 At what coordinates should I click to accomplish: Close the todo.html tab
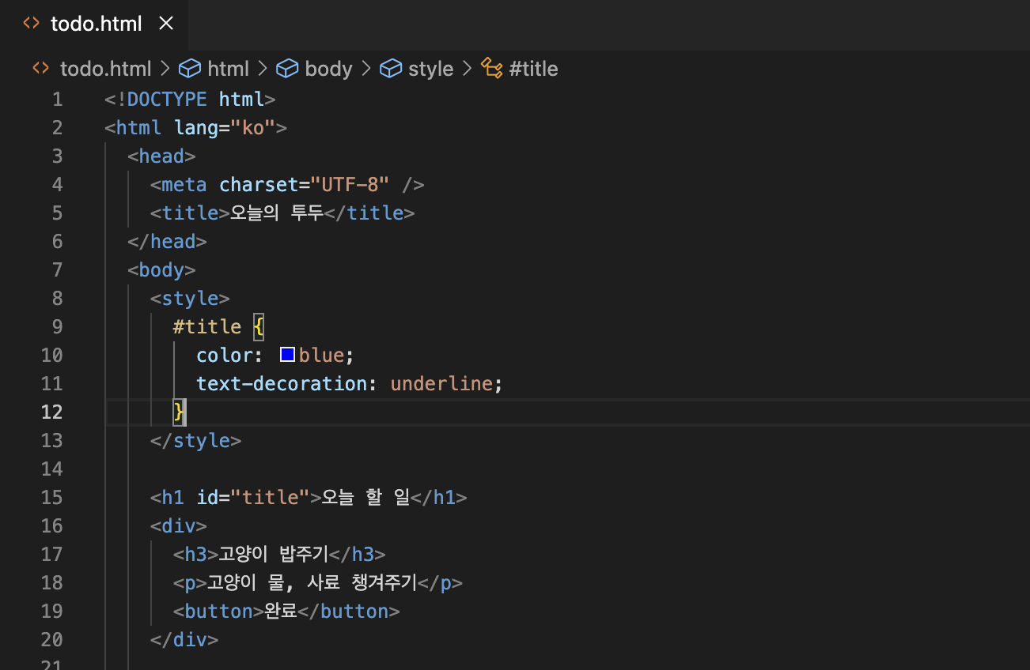point(166,24)
